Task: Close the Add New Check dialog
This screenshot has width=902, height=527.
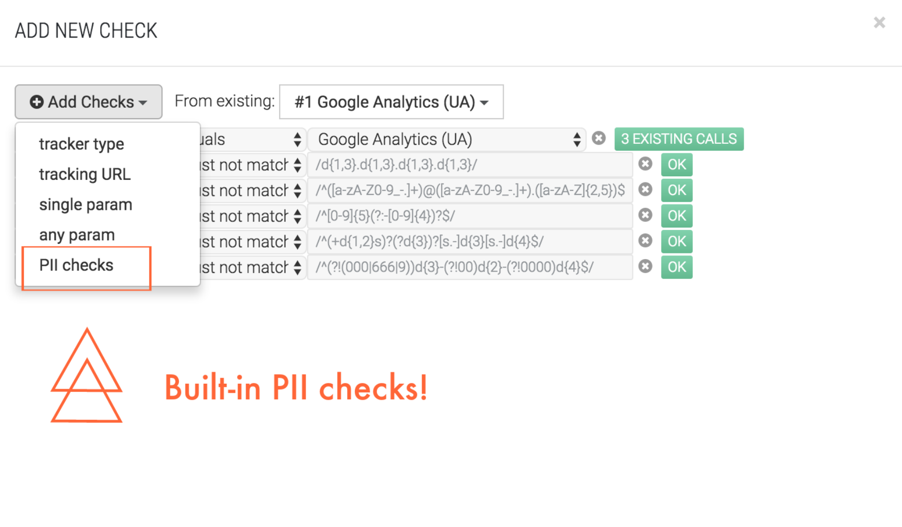Action: (879, 23)
